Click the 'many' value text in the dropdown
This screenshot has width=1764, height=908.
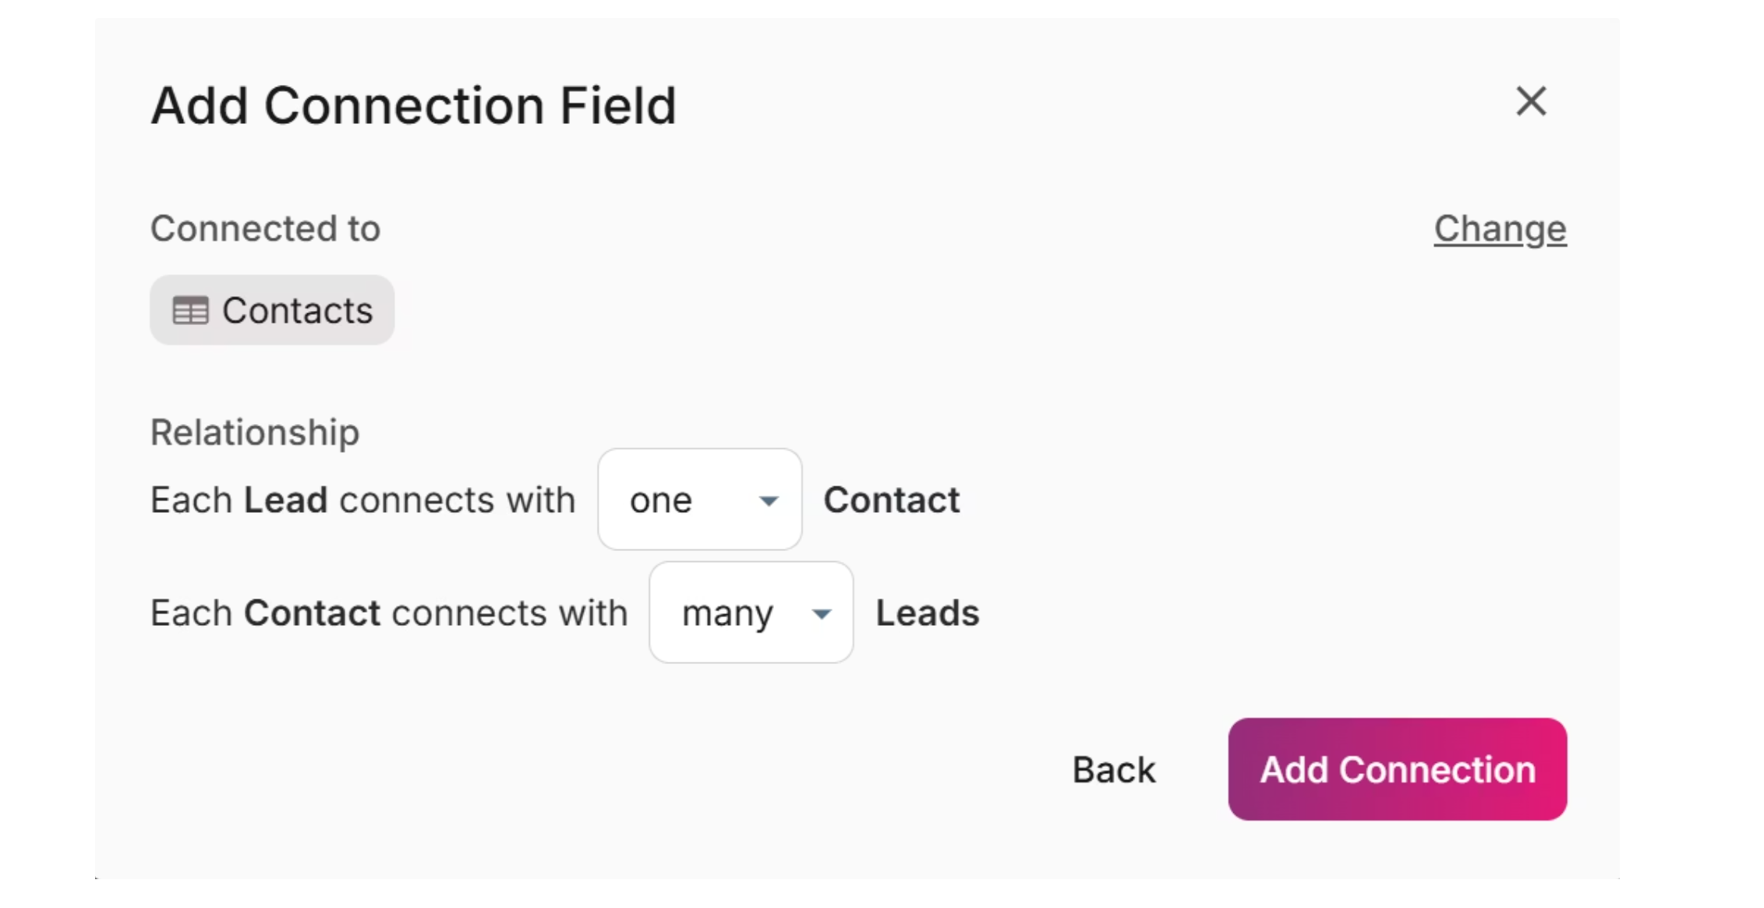point(727,615)
